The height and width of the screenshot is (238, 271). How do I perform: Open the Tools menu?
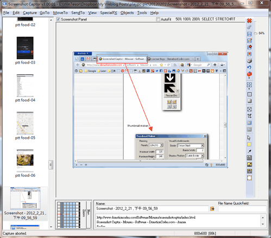(142, 13)
